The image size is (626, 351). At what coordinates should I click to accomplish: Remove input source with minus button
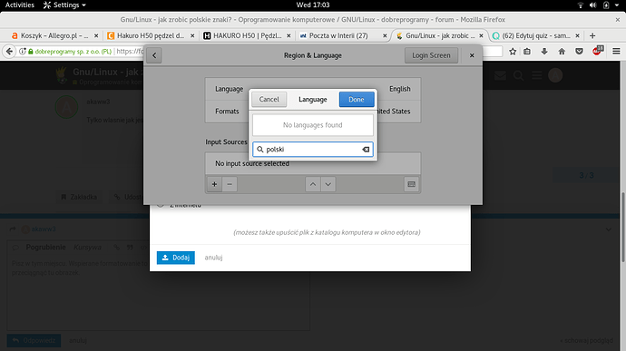(x=230, y=184)
